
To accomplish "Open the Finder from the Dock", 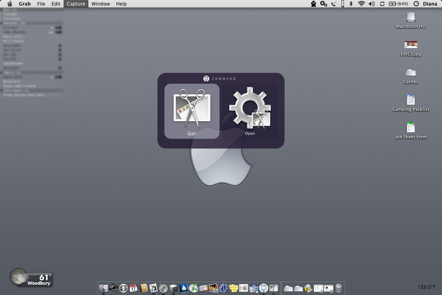I will pyautogui.click(x=103, y=288).
